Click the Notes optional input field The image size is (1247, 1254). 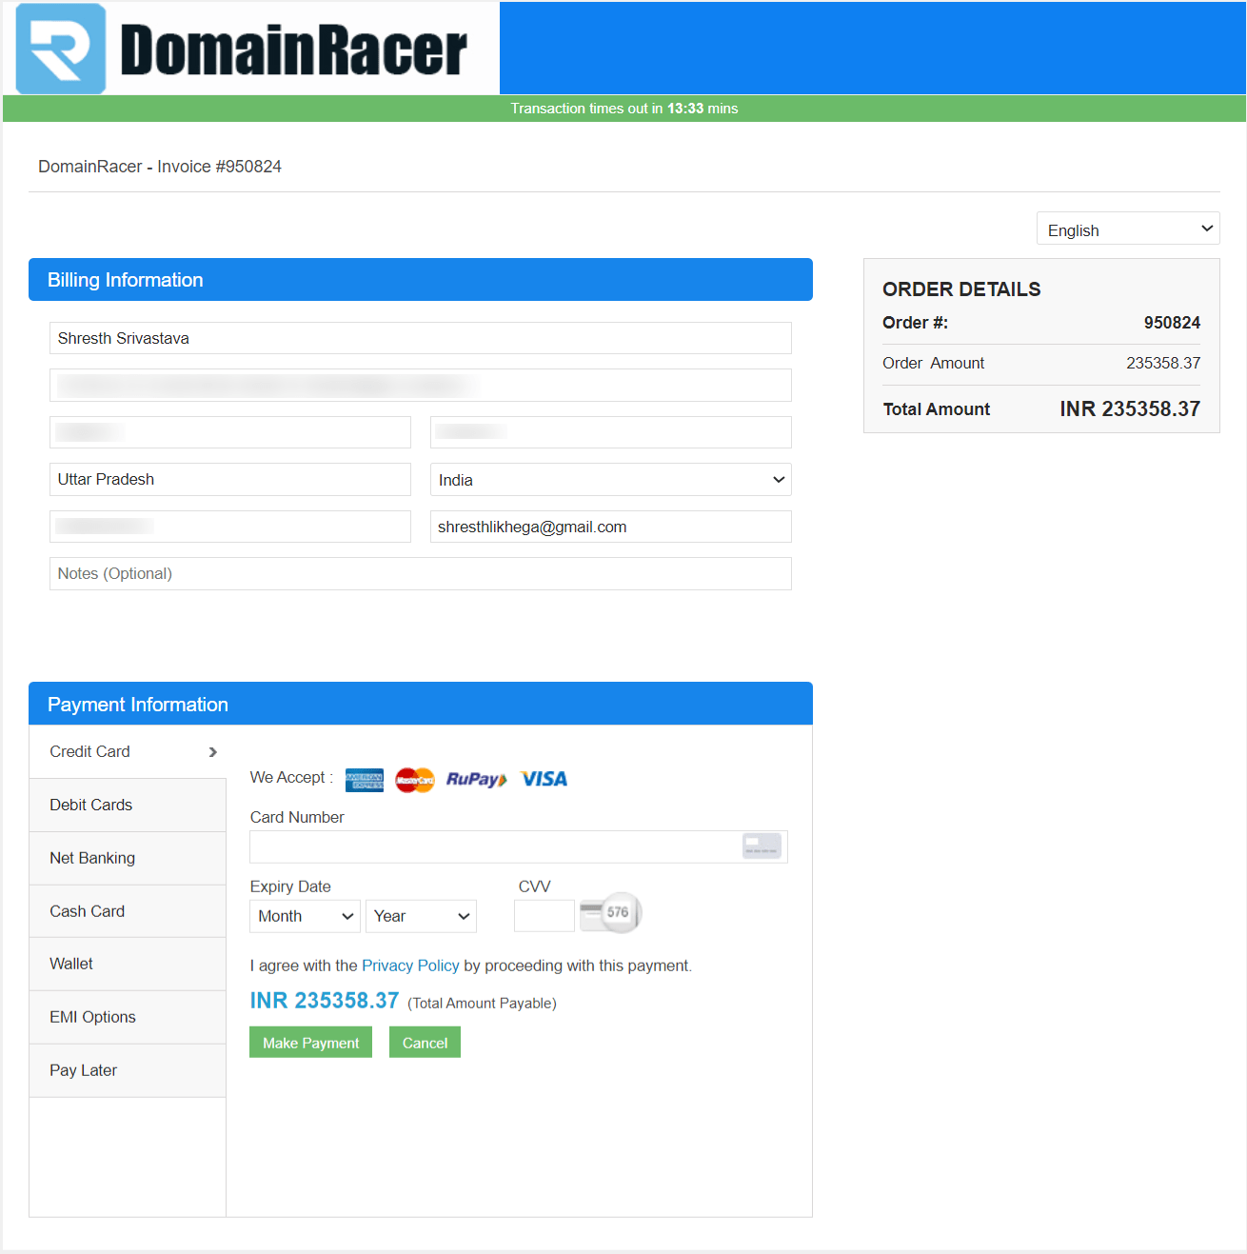420,573
